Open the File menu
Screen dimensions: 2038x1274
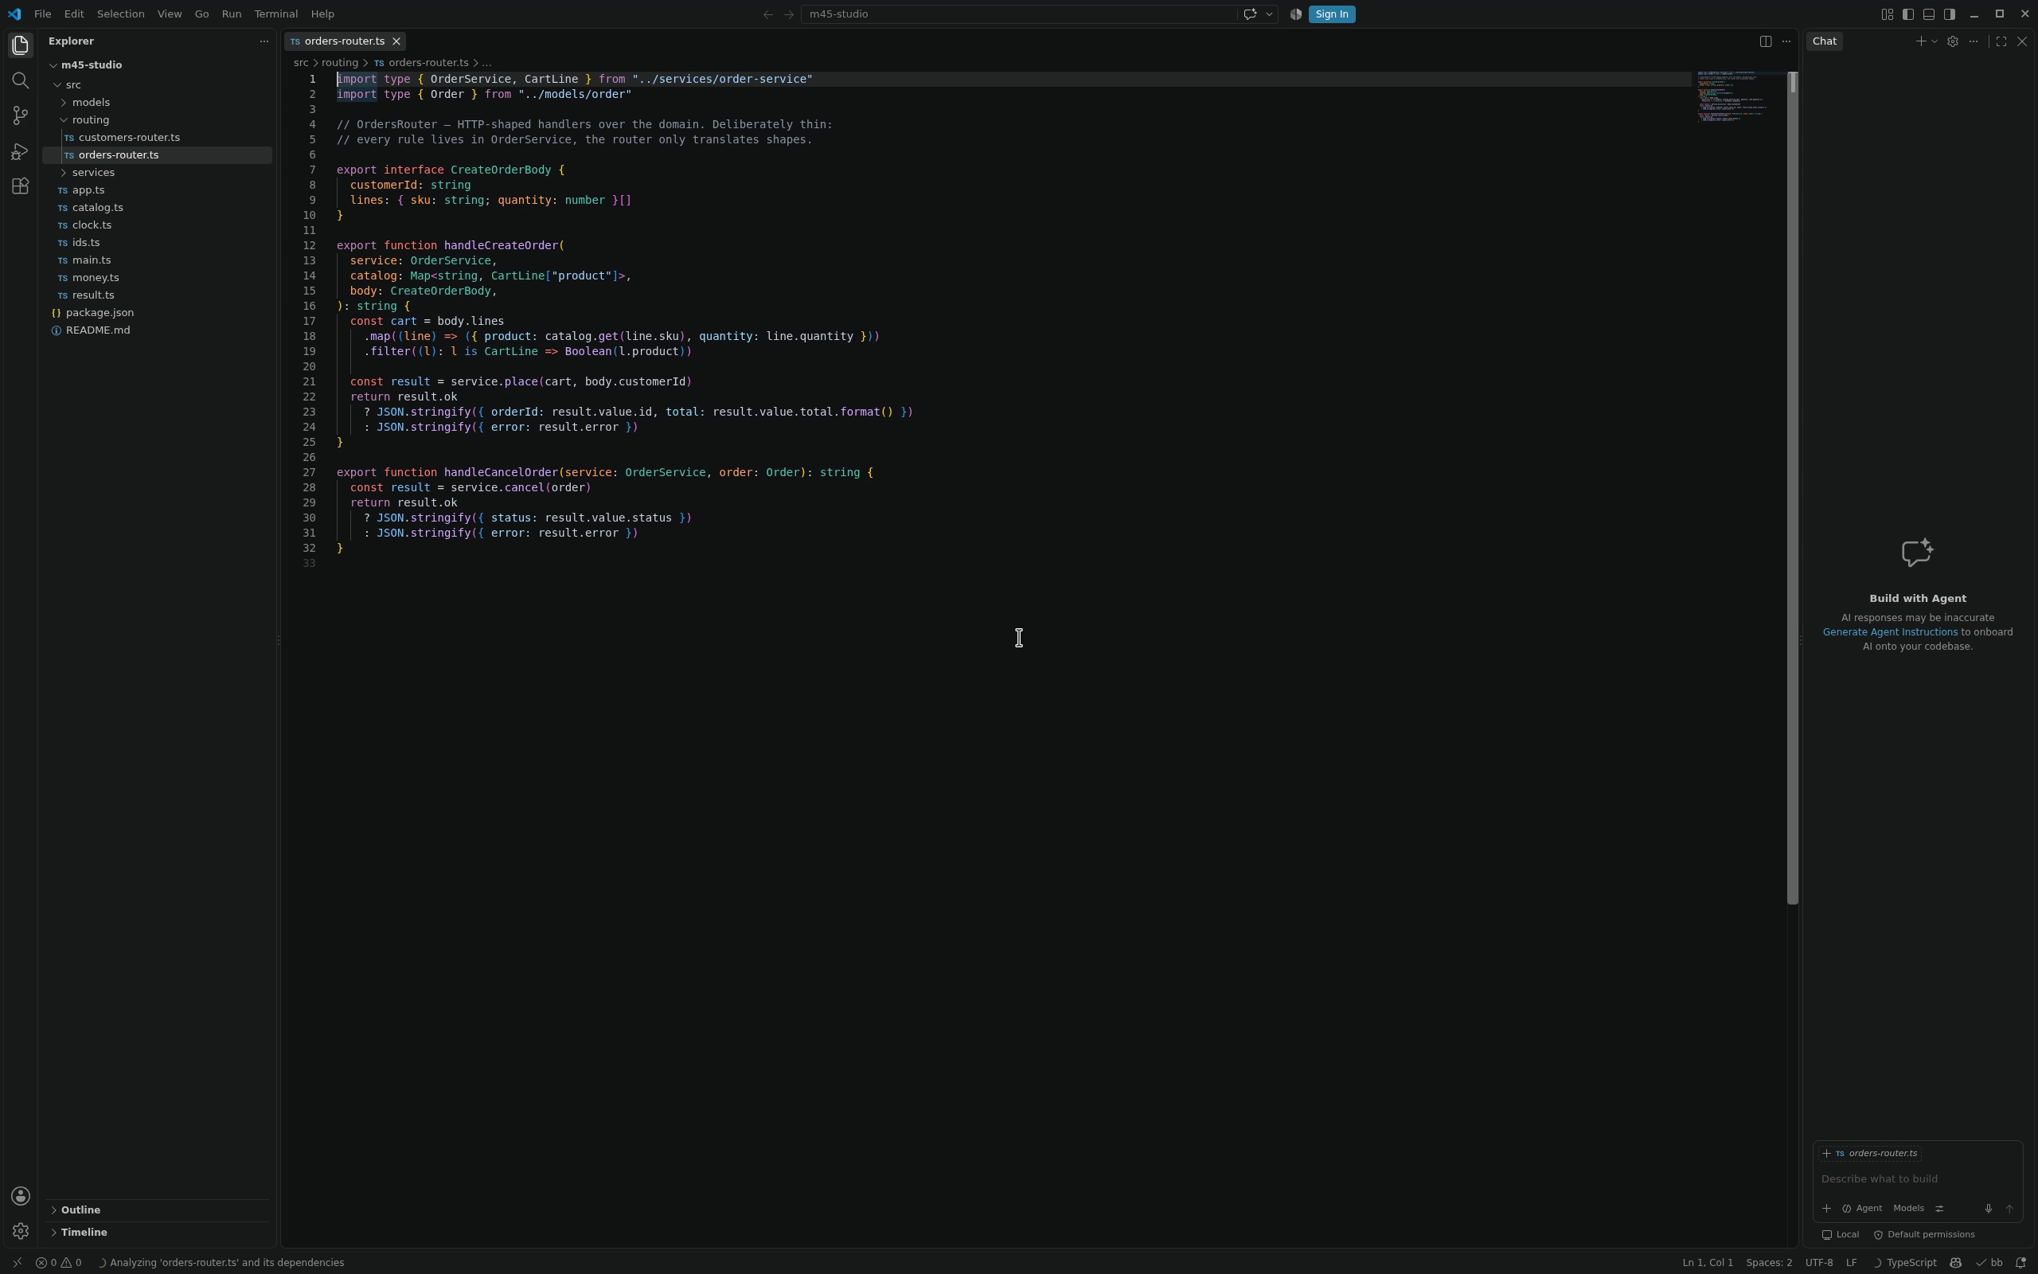click(x=42, y=14)
